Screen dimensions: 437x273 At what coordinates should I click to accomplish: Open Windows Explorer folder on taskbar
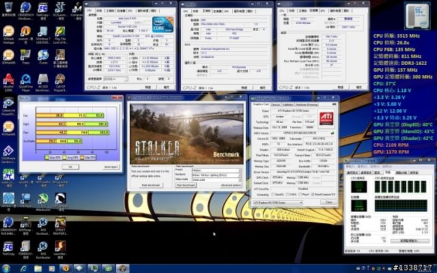click(38, 268)
